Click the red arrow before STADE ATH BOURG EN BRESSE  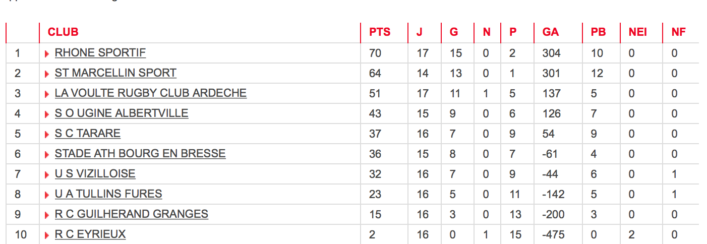point(47,155)
